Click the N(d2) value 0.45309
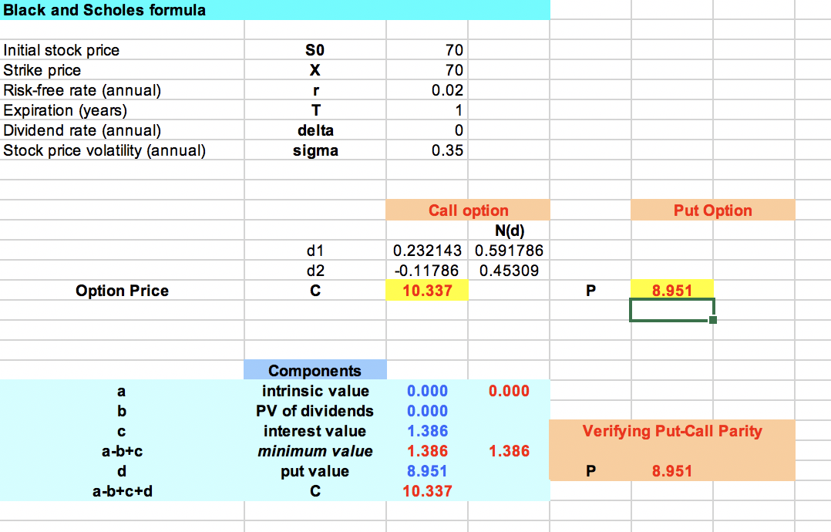 (x=509, y=271)
